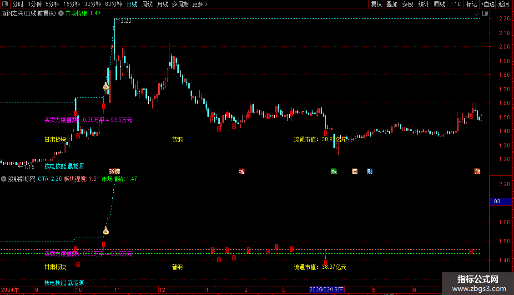
Task: Open the 预 event marker
Action: (477, 172)
